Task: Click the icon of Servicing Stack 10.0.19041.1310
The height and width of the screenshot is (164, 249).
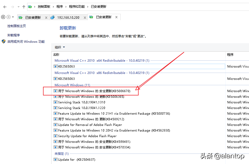Action: point(55,102)
